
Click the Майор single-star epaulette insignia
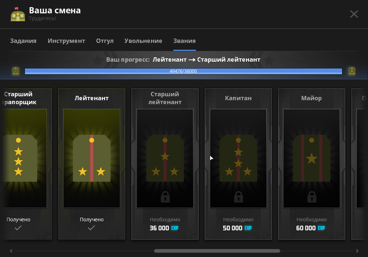tap(311, 158)
